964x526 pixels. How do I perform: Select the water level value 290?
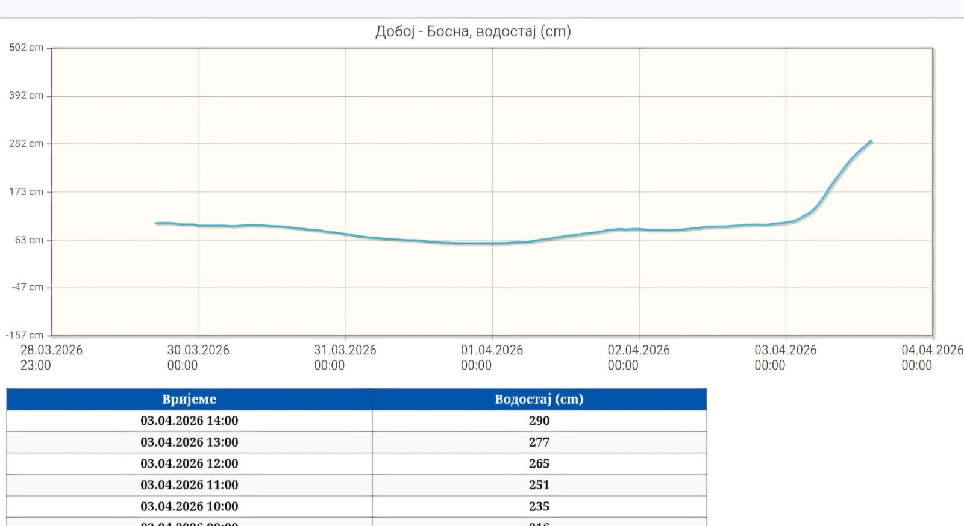539,421
